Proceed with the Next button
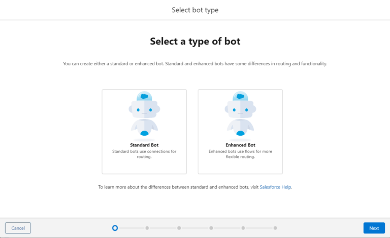 coord(374,228)
